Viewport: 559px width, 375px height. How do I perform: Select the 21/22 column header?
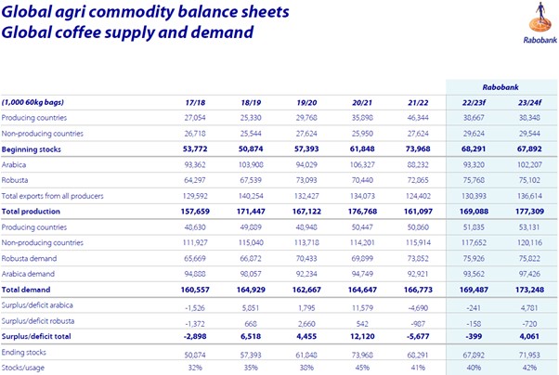388,101
